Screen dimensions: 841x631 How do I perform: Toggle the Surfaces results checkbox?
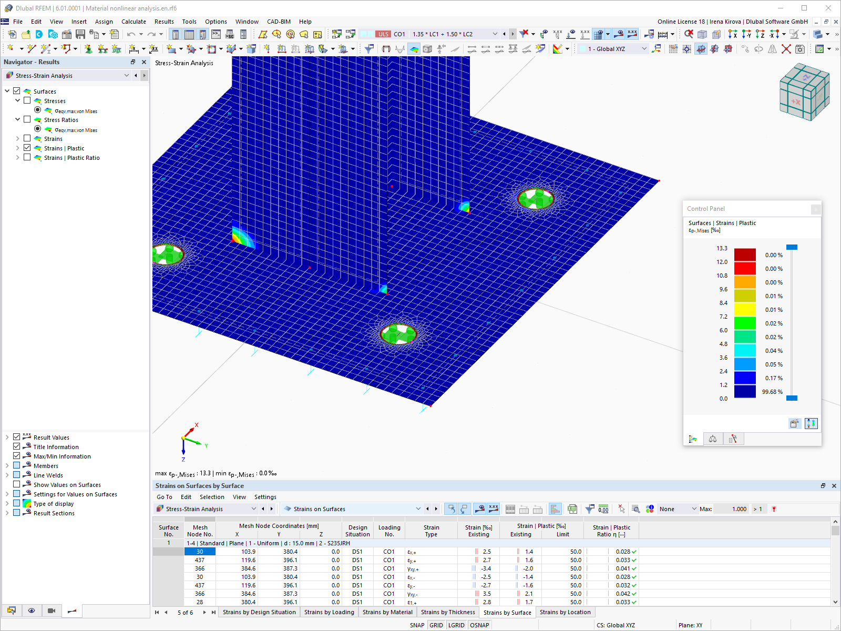[x=17, y=91]
